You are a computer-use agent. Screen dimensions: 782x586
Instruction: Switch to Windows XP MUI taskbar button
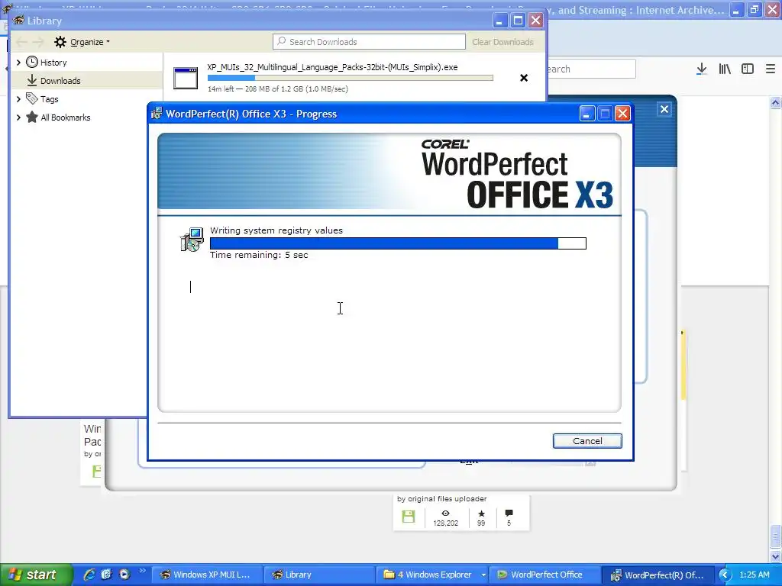pos(205,575)
